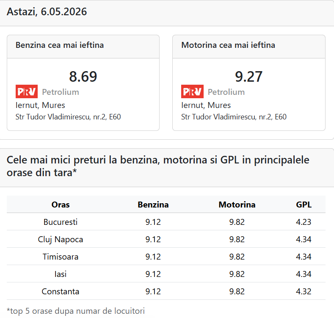Image resolution: width=334 pixels, height=318 pixels.
Task: Select the 9.27 cheapest motorina price
Action: click(249, 77)
